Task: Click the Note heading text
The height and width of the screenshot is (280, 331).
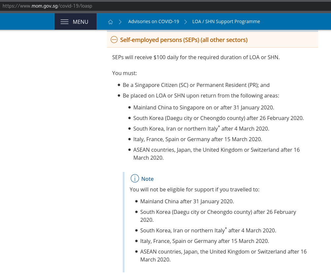Action: tap(147, 179)
